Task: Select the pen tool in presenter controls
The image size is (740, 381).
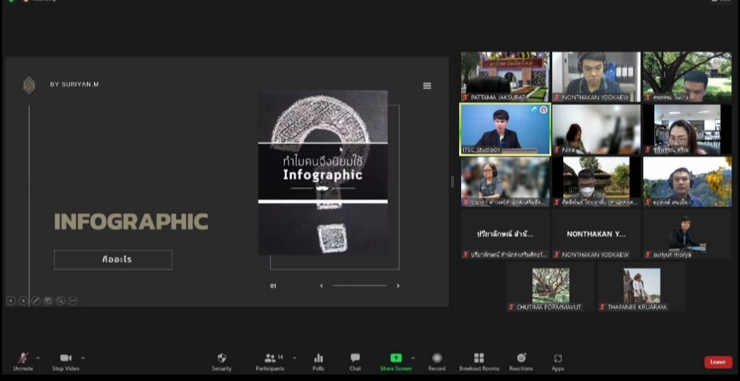Action: pyautogui.click(x=35, y=301)
